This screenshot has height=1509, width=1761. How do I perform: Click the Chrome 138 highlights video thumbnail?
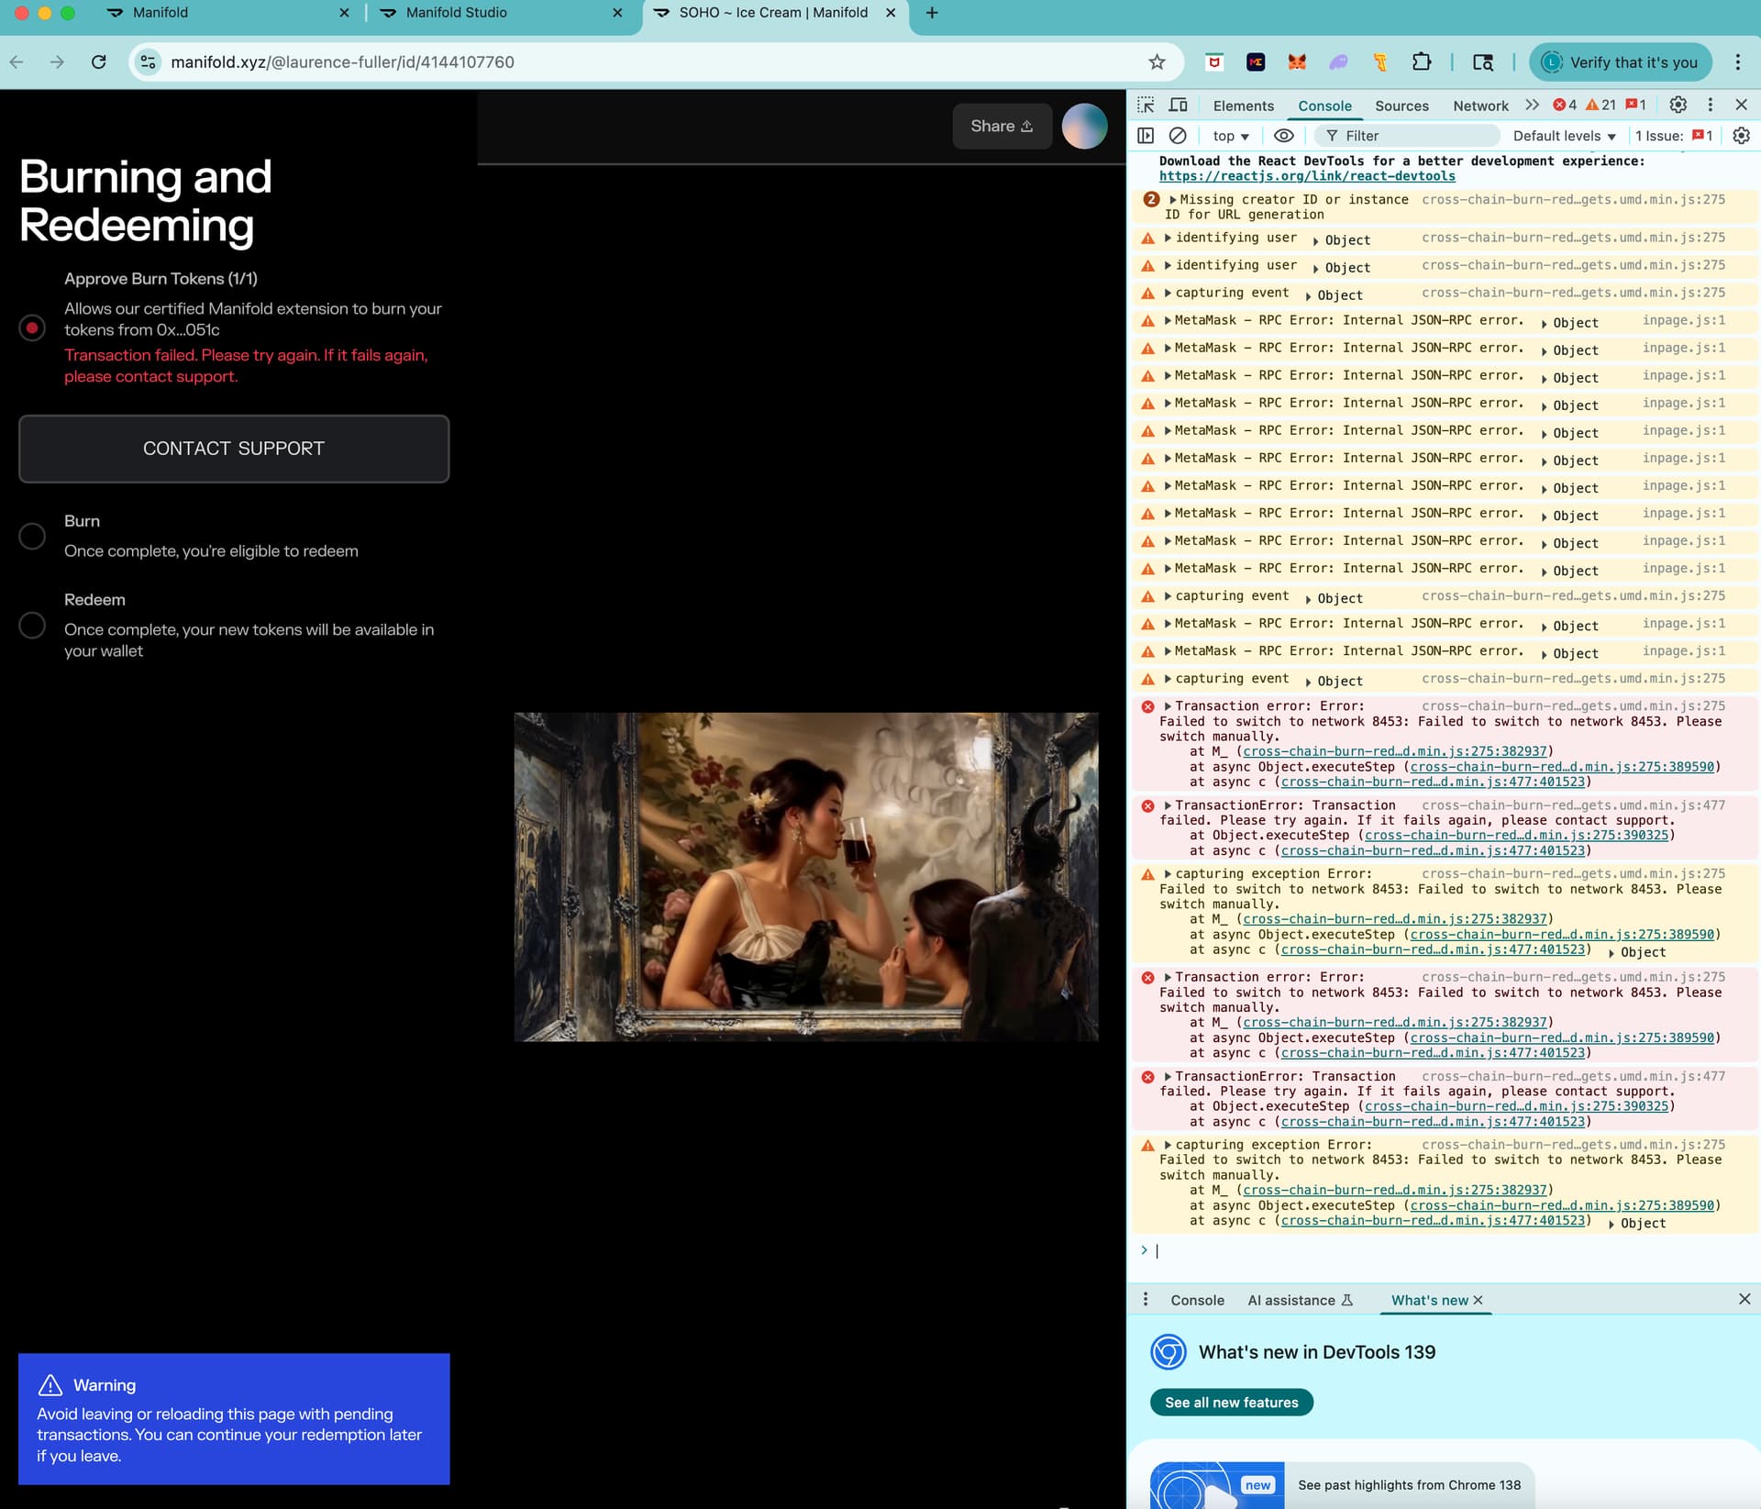pyautogui.click(x=1217, y=1485)
